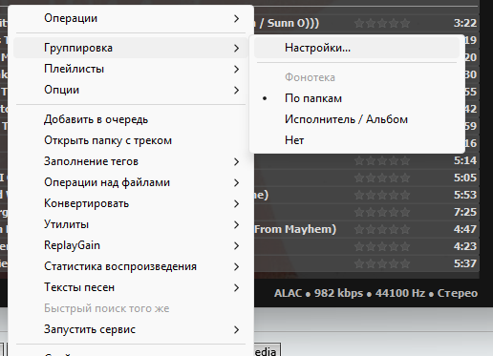
Task: Rate the 7:25 track stars
Action: 382,212
